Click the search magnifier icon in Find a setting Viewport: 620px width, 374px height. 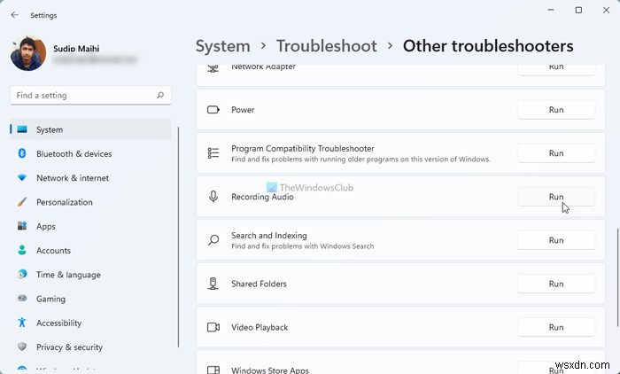[x=159, y=95]
